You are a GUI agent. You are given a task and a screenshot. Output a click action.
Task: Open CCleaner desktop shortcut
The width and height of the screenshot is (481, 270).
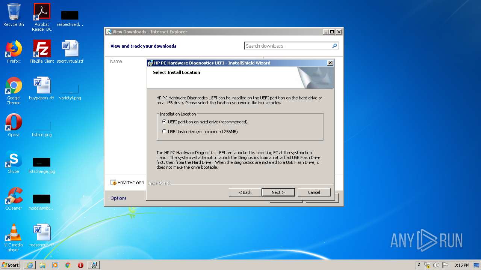[14, 199]
